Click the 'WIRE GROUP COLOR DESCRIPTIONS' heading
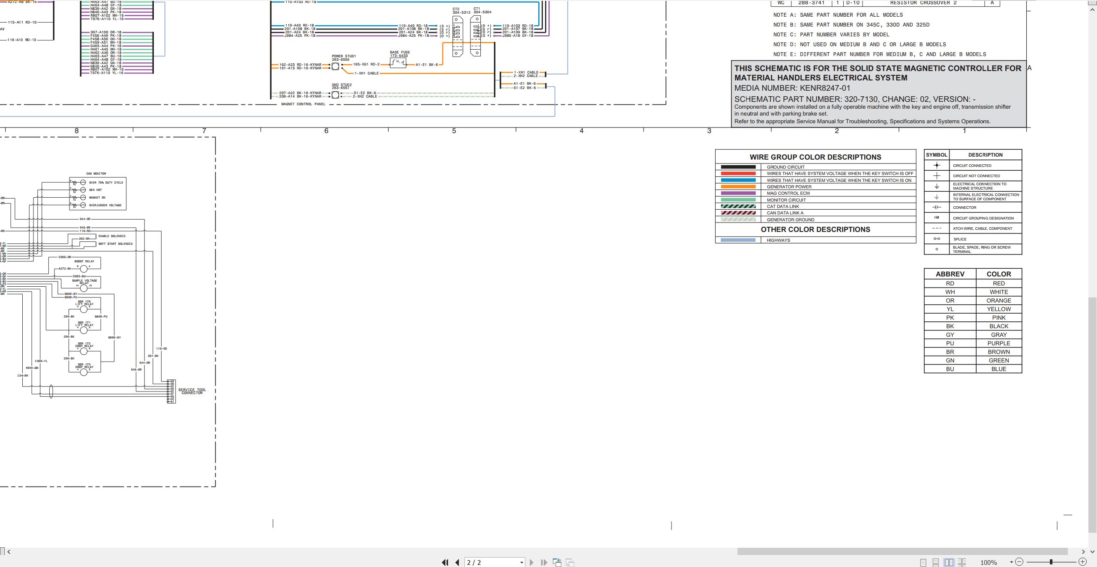This screenshot has width=1097, height=567. coord(815,157)
